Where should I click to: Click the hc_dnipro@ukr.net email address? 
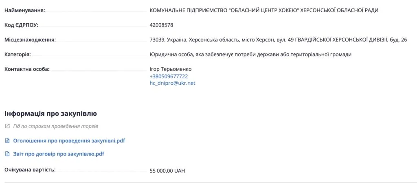[172, 83]
